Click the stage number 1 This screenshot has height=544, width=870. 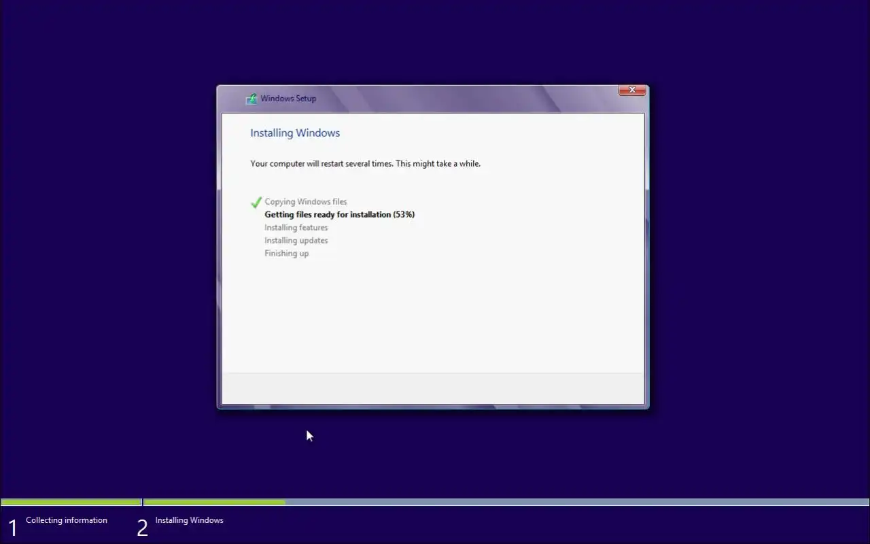pos(12,528)
